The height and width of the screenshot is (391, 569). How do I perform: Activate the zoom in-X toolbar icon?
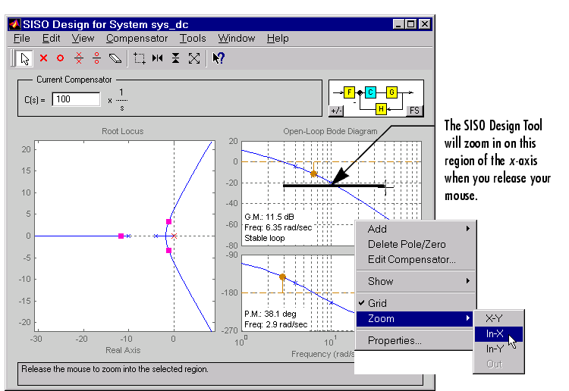click(157, 58)
